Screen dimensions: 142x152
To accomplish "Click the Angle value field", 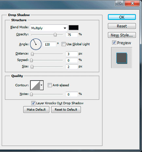I will click(x=50, y=44).
